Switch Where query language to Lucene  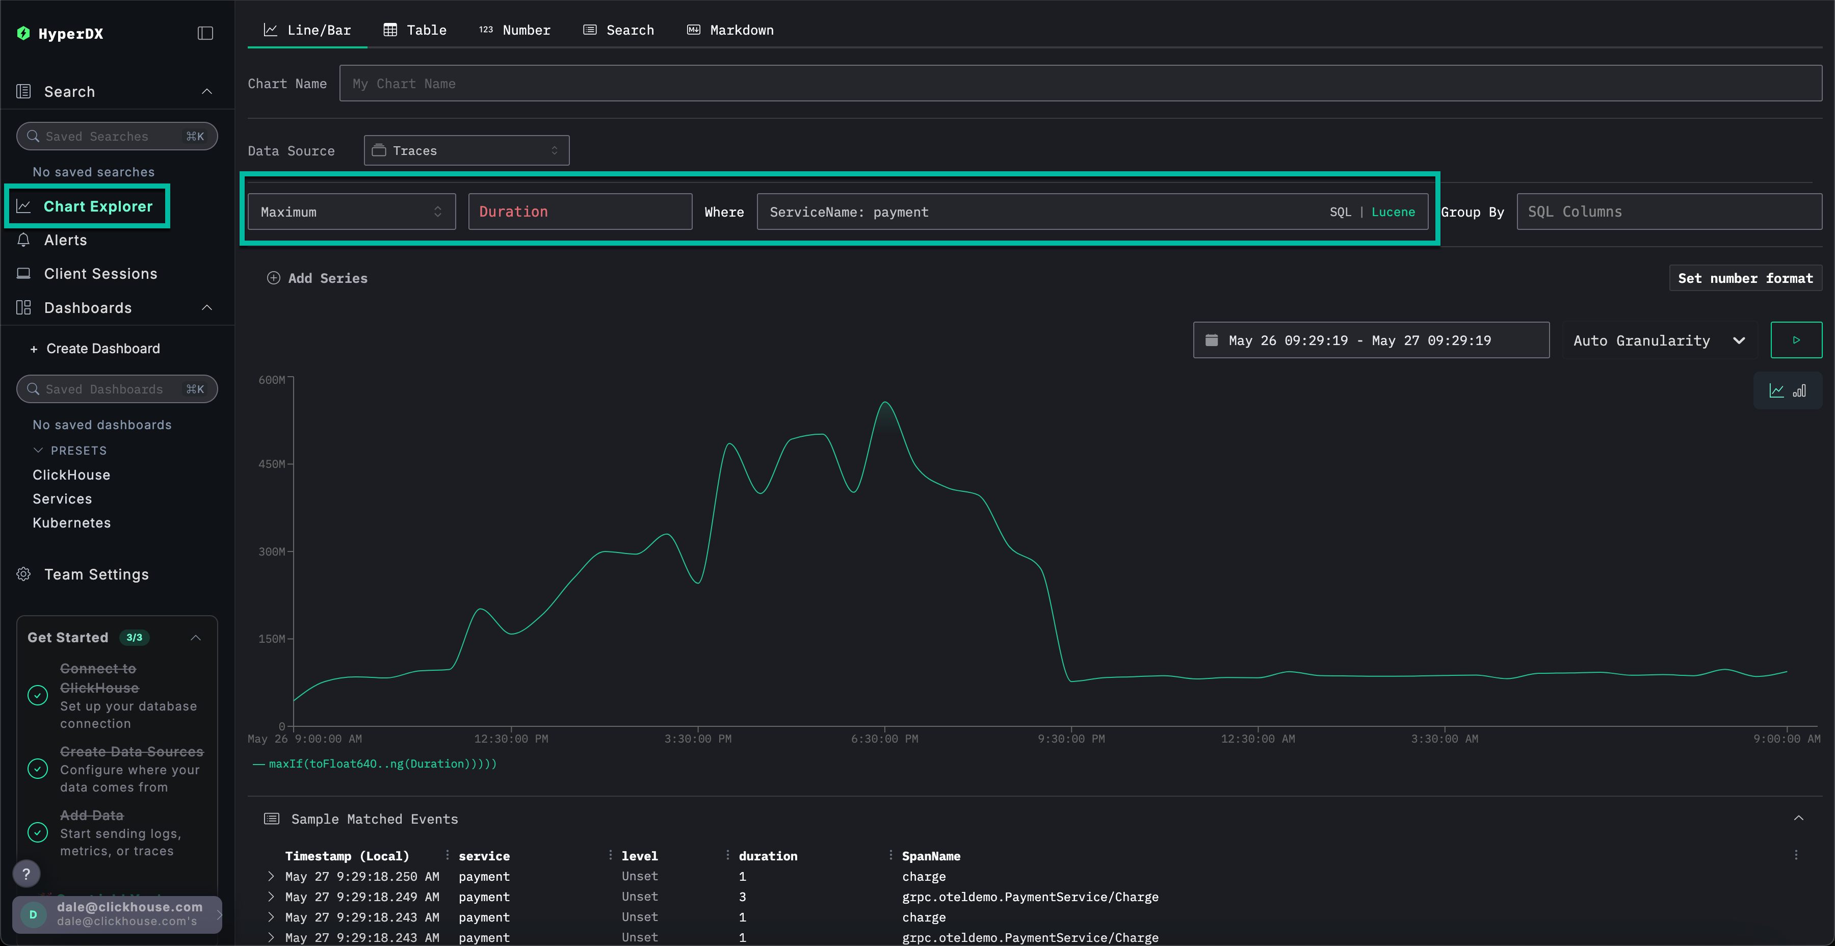point(1393,212)
